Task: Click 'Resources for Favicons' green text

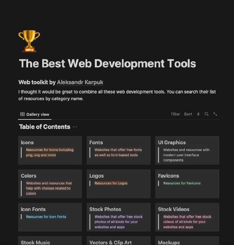Action: point(182,183)
